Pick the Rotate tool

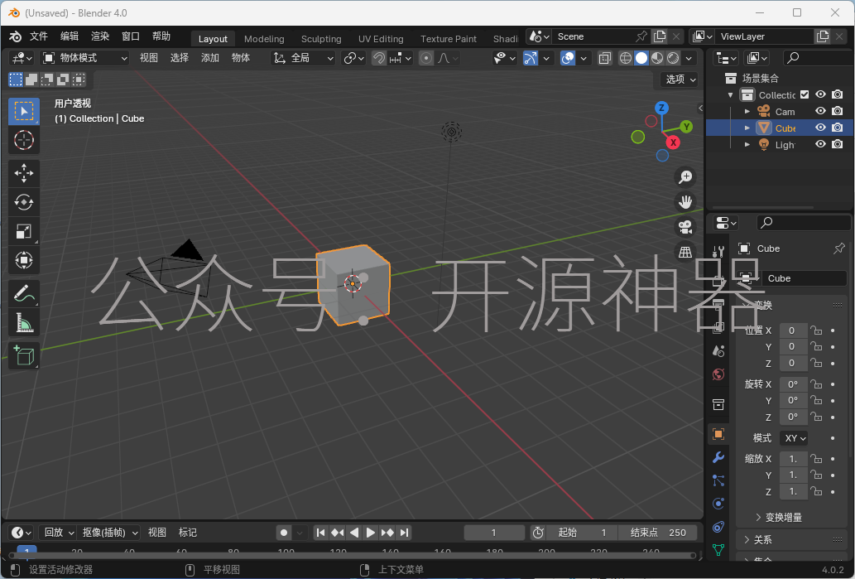23,202
